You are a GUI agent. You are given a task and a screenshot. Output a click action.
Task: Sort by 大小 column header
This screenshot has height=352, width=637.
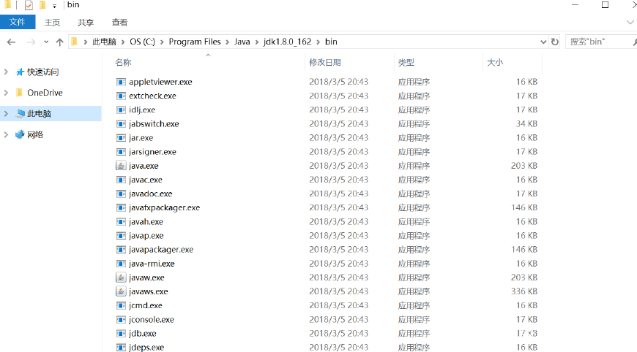495,62
